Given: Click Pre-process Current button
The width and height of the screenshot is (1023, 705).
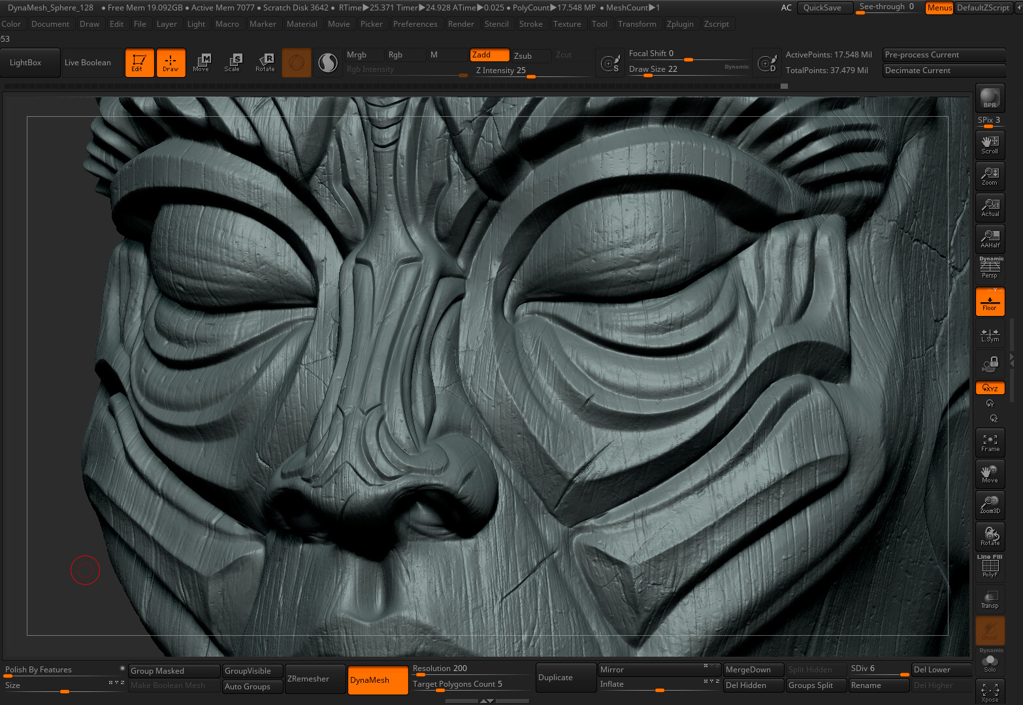Looking at the screenshot, I should pyautogui.click(x=944, y=55).
